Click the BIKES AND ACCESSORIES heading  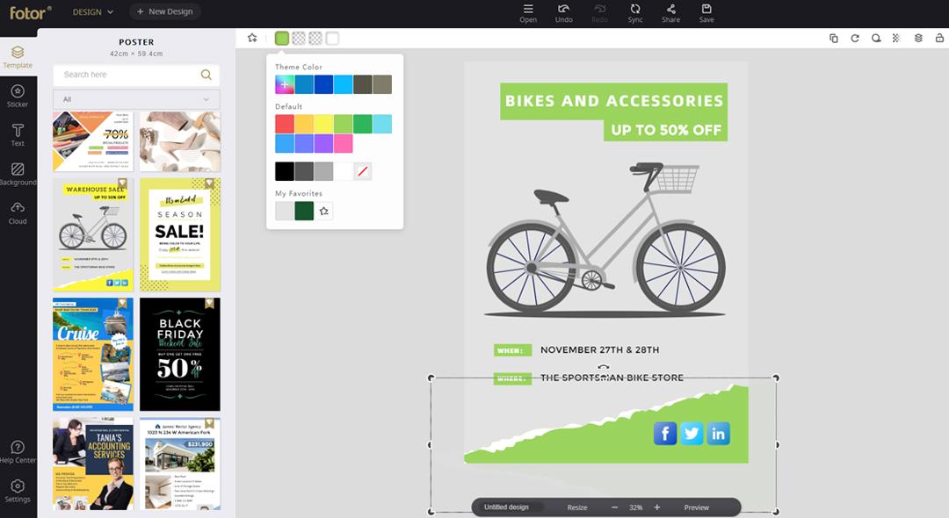pos(613,101)
